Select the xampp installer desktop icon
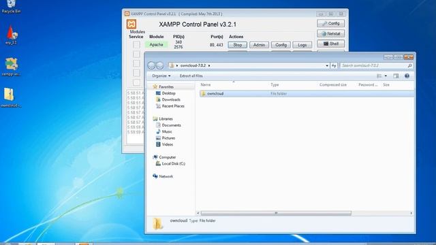 (11, 67)
